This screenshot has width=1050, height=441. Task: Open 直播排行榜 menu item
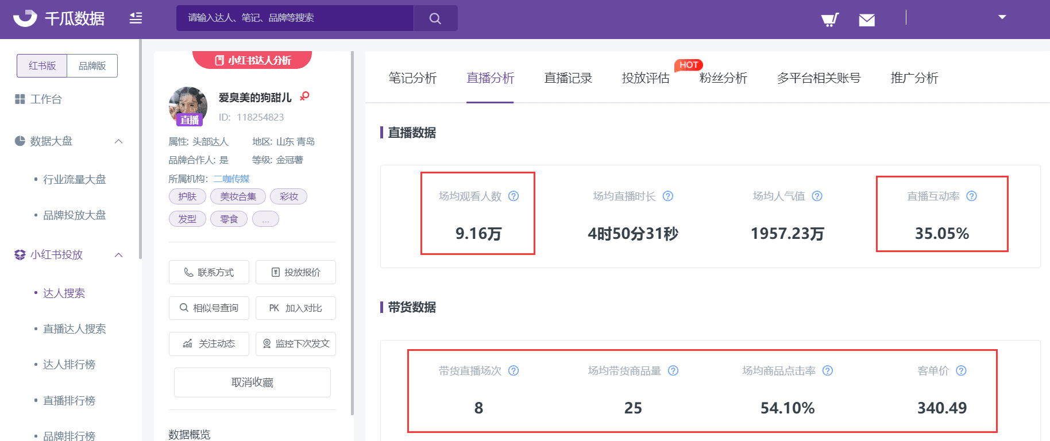click(x=69, y=400)
